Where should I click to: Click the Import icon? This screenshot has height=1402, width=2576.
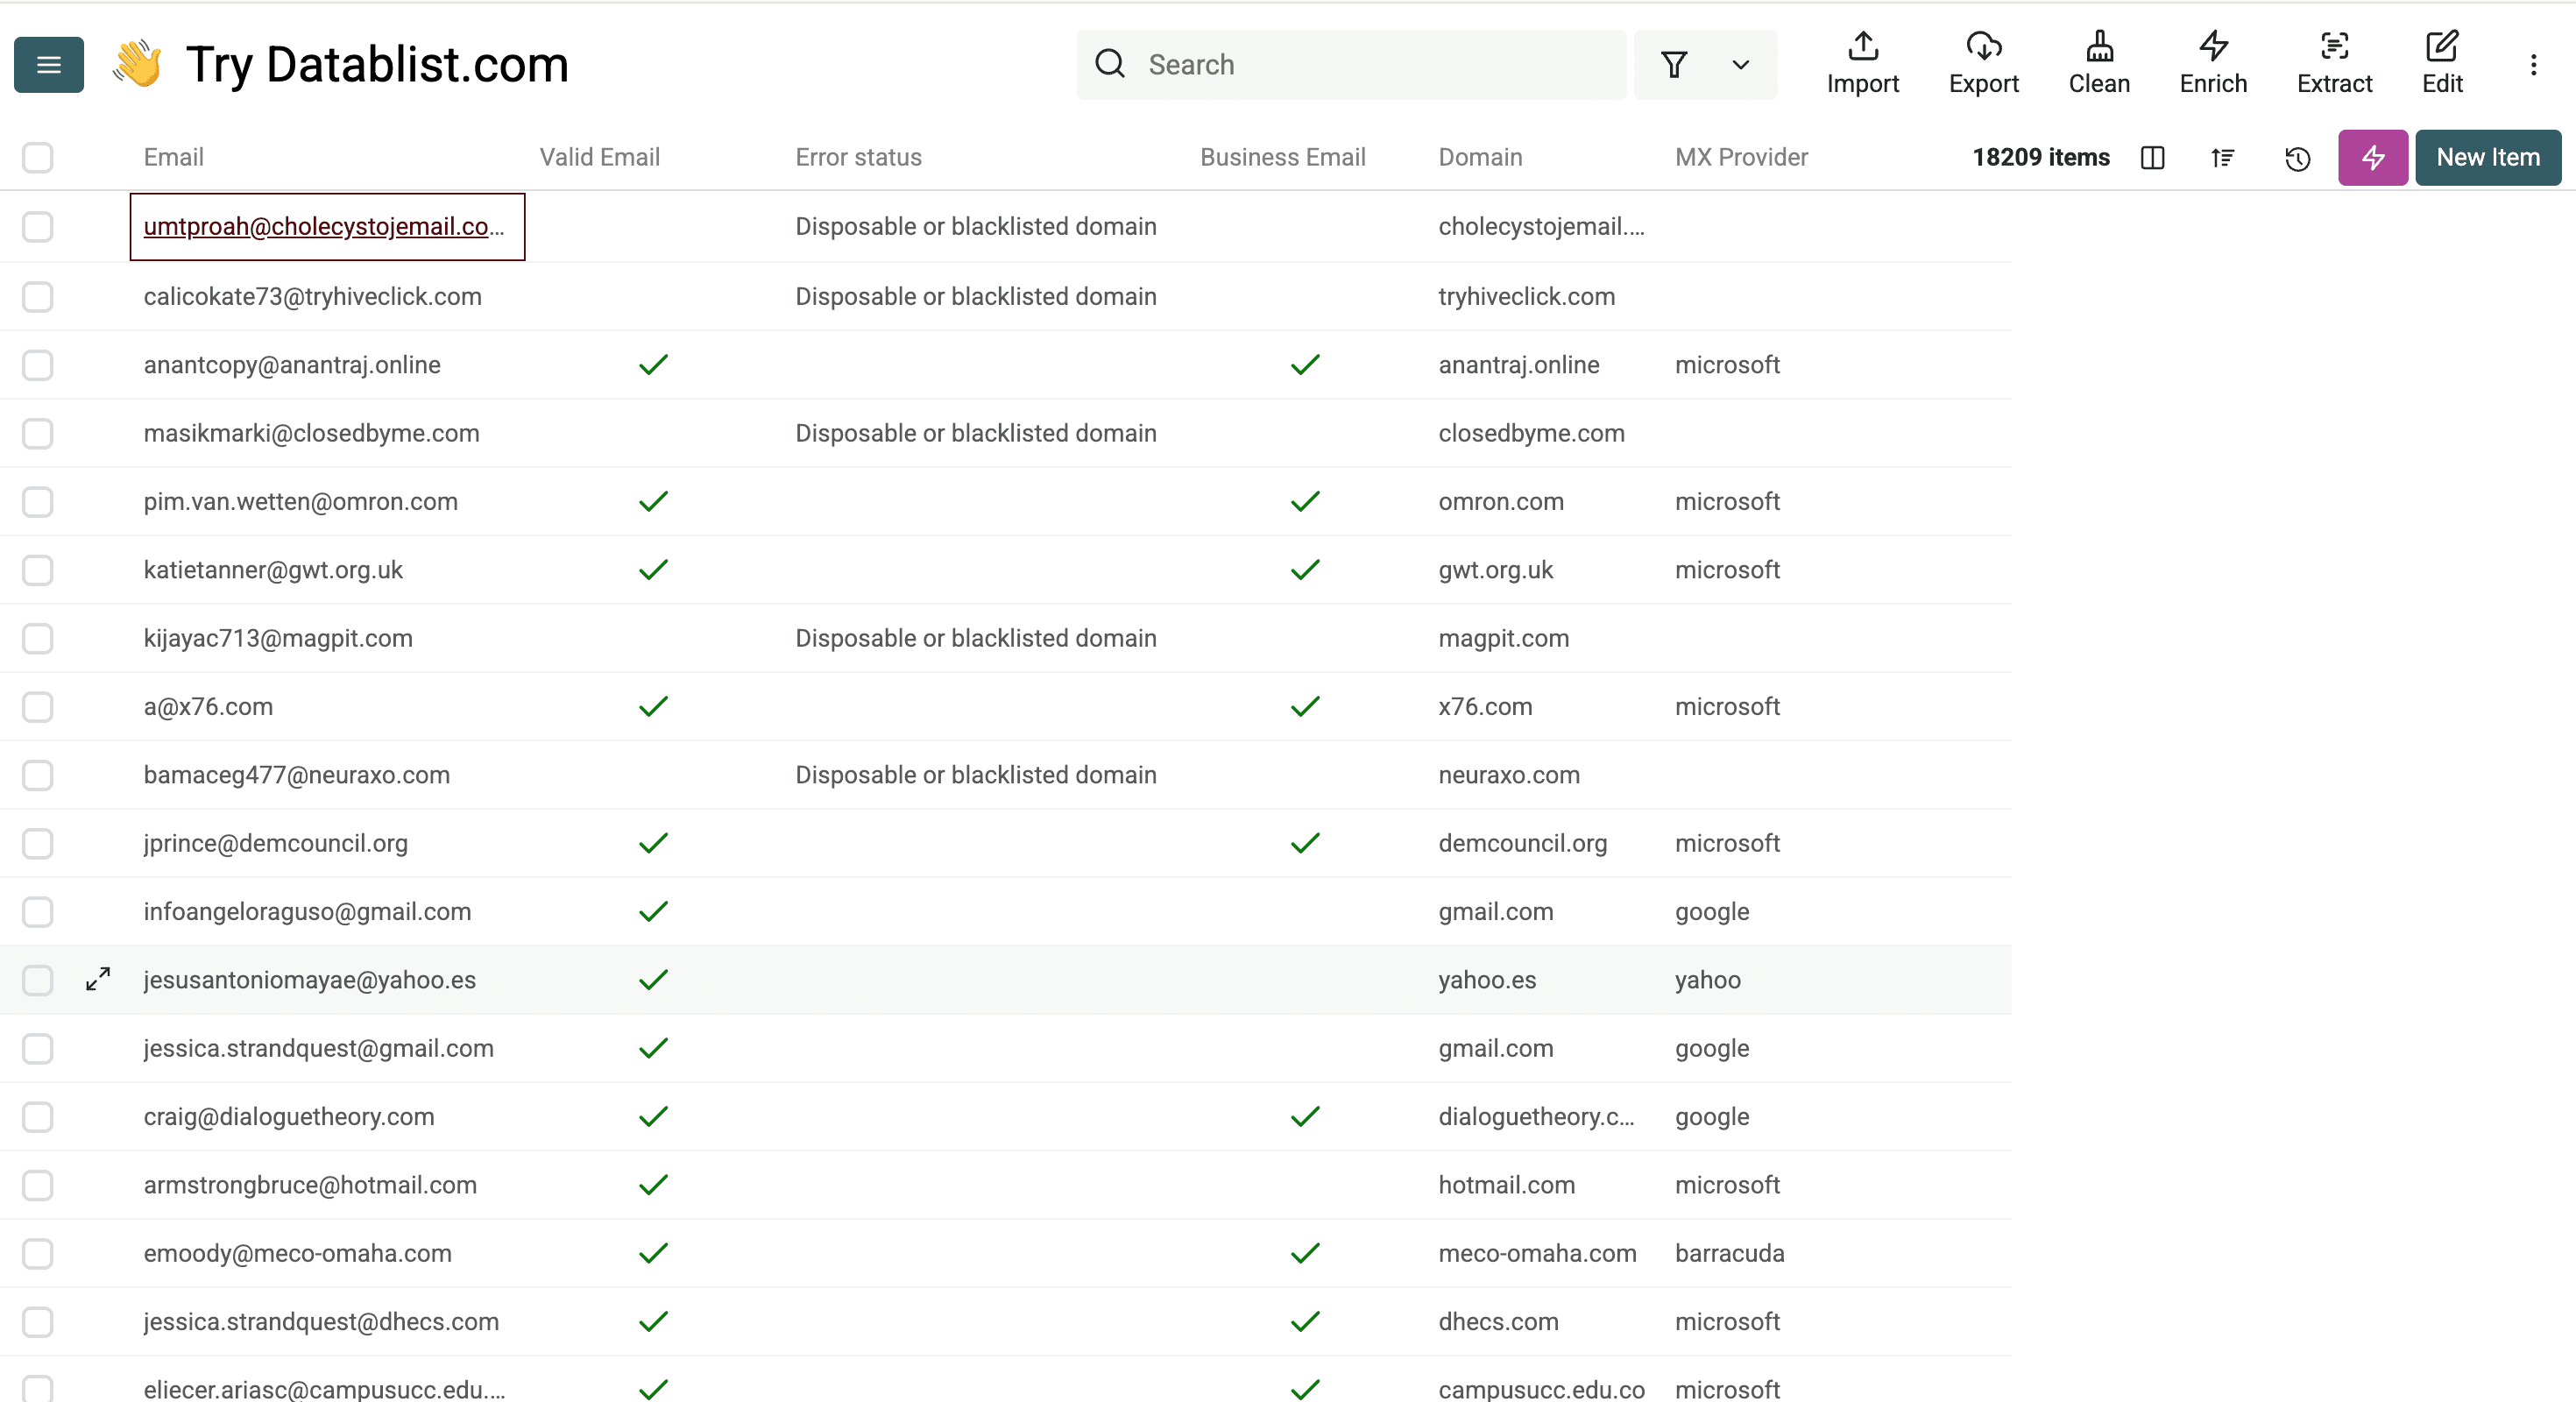coord(1862,63)
